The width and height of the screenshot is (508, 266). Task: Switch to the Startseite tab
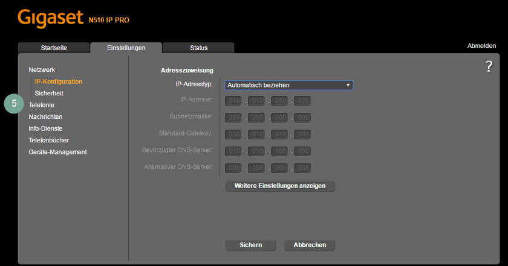pyautogui.click(x=53, y=48)
